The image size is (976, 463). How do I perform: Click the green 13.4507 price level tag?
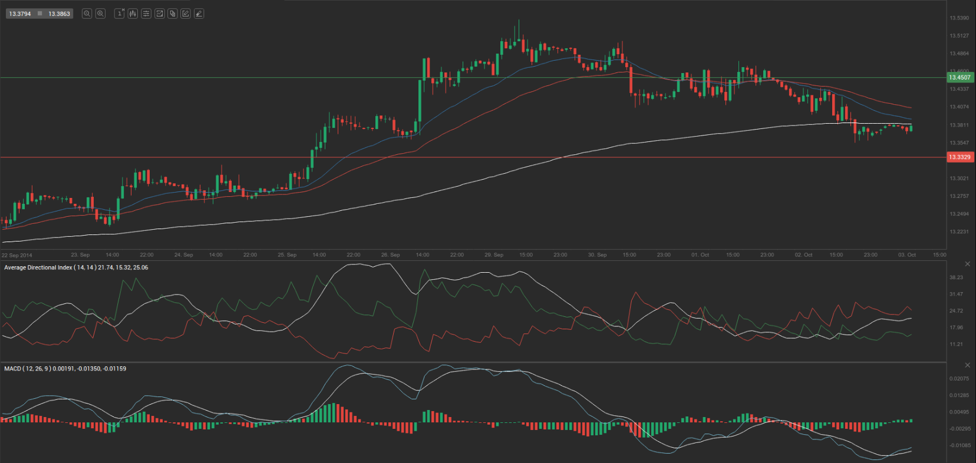[x=959, y=77]
